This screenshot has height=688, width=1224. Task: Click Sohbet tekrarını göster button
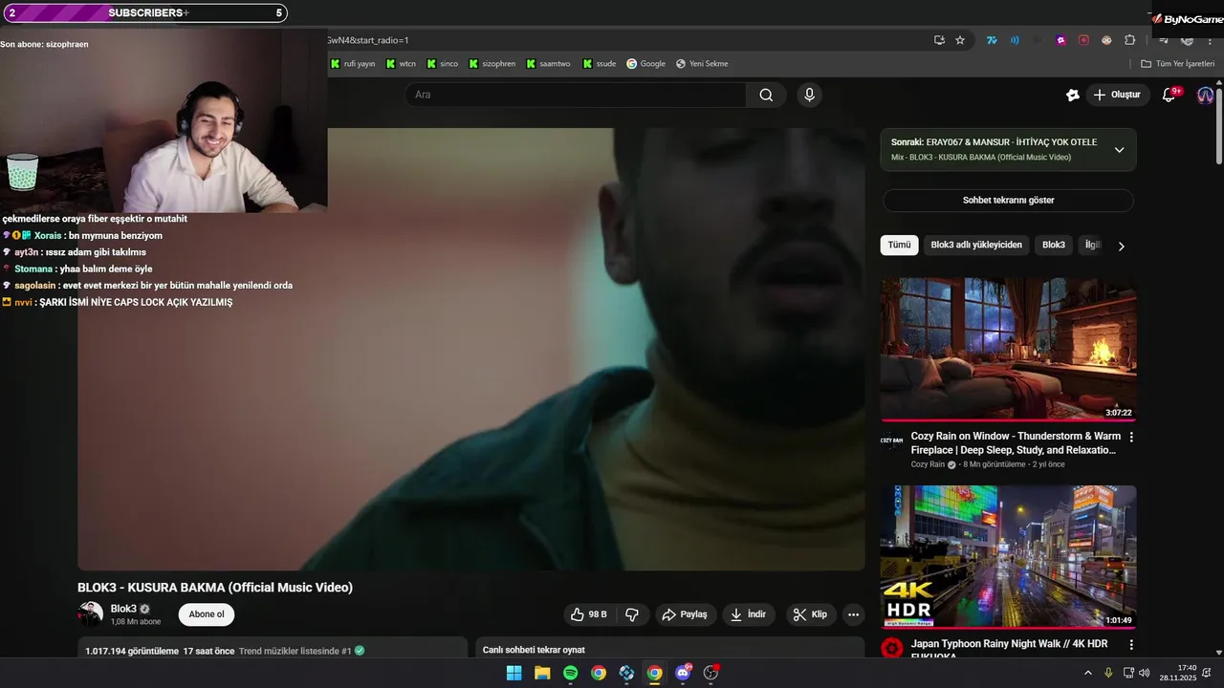(x=1008, y=201)
